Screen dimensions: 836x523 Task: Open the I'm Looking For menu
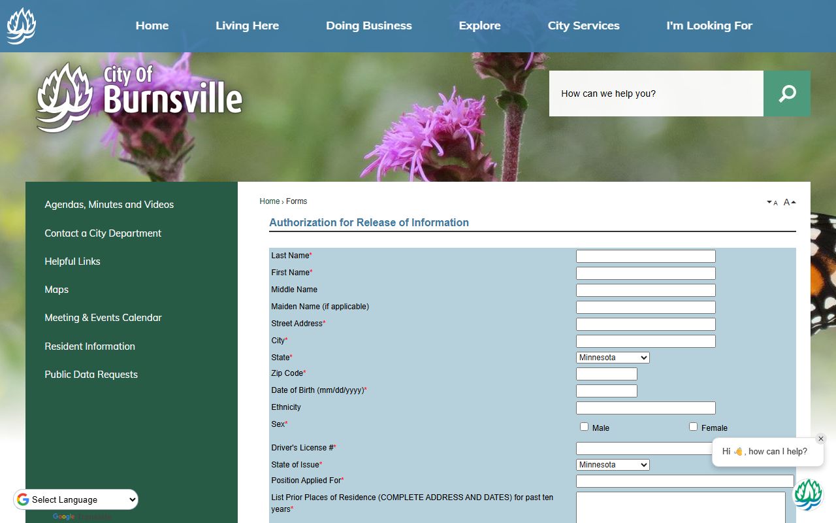pos(709,25)
